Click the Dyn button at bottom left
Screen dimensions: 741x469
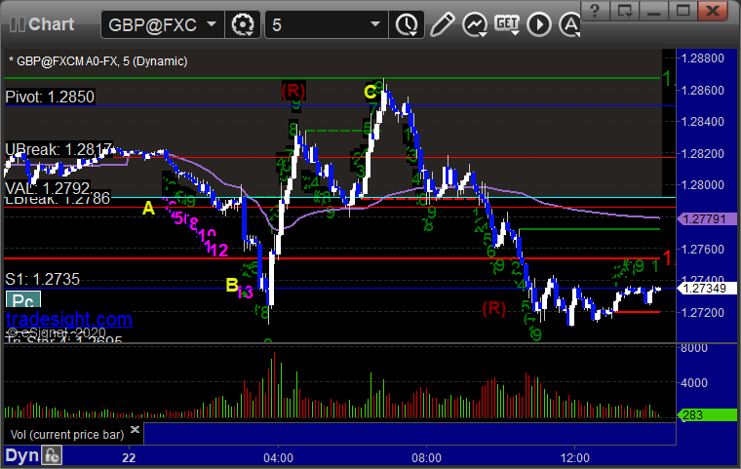click(x=21, y=455)
